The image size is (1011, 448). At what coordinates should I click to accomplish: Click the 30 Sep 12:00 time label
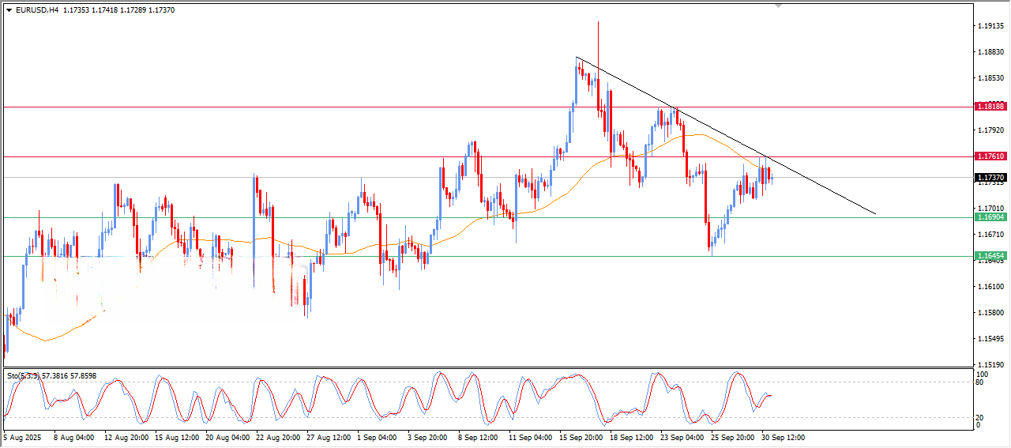782,437
